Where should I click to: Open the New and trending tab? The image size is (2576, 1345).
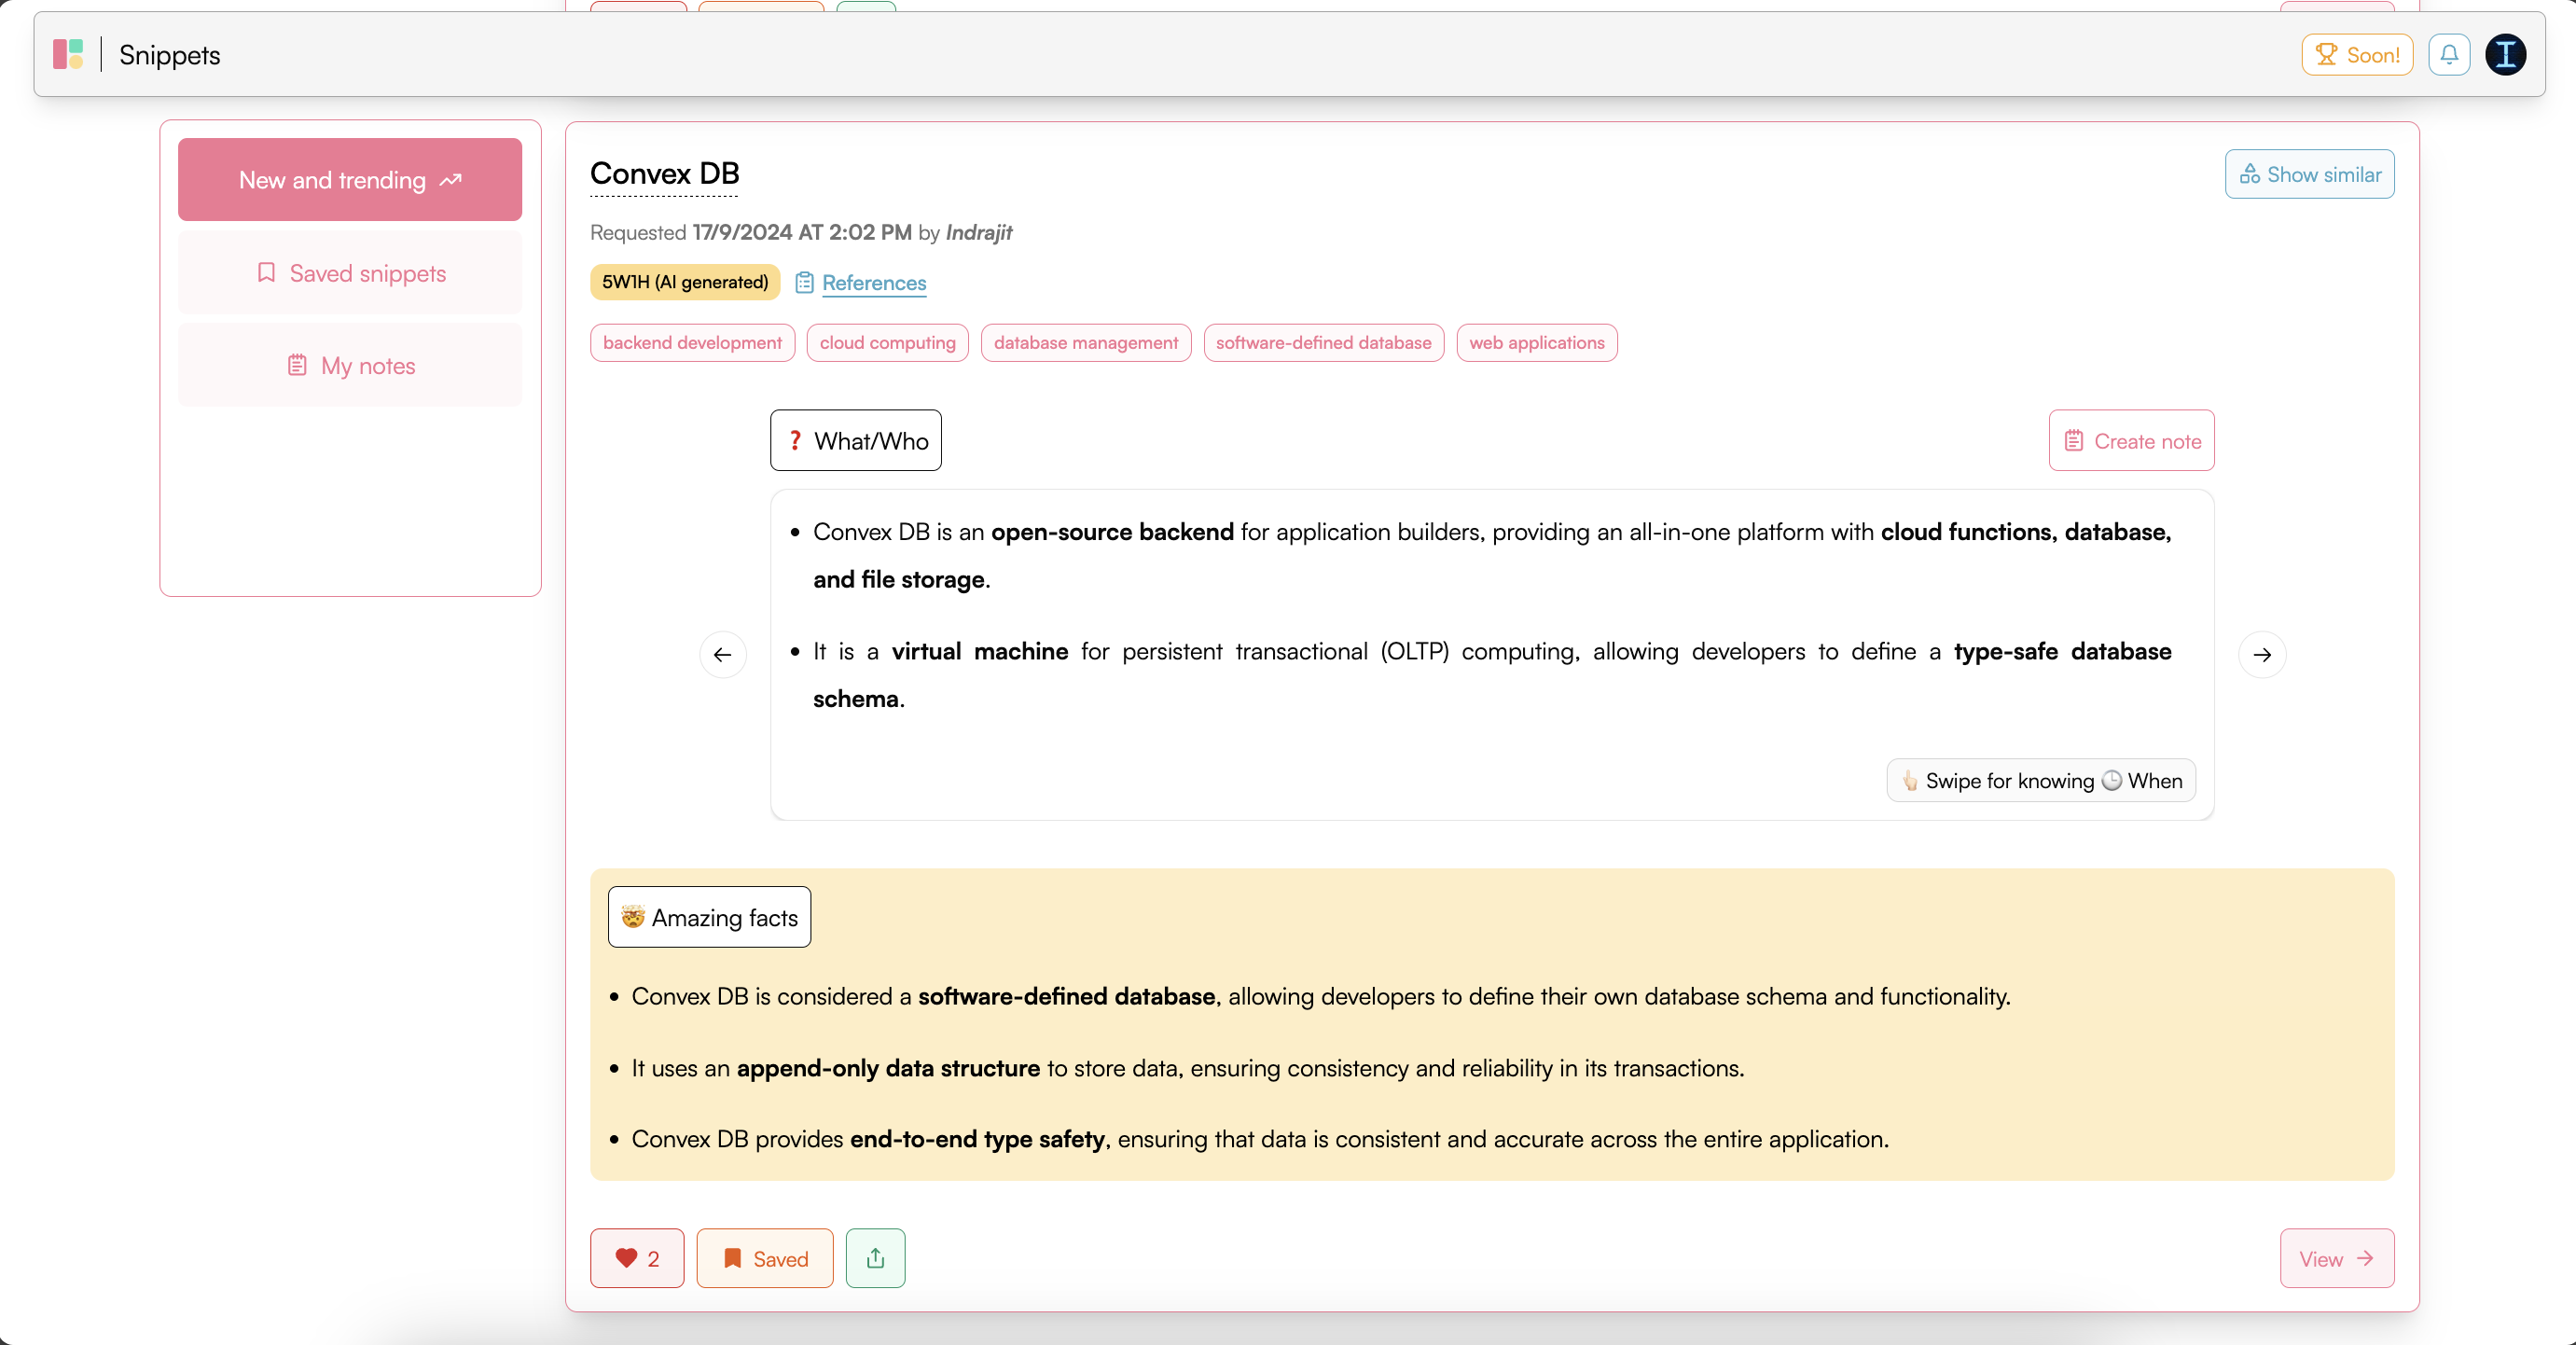[x=350, y=180]
